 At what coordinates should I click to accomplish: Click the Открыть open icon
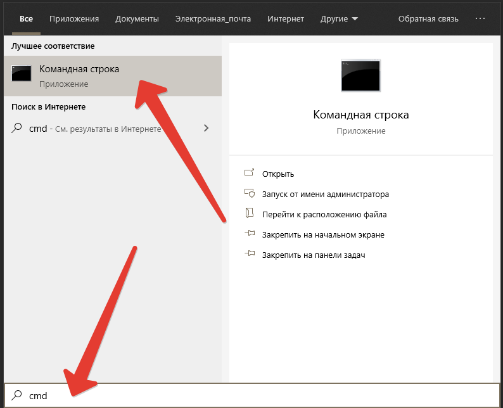click(249, 174)
